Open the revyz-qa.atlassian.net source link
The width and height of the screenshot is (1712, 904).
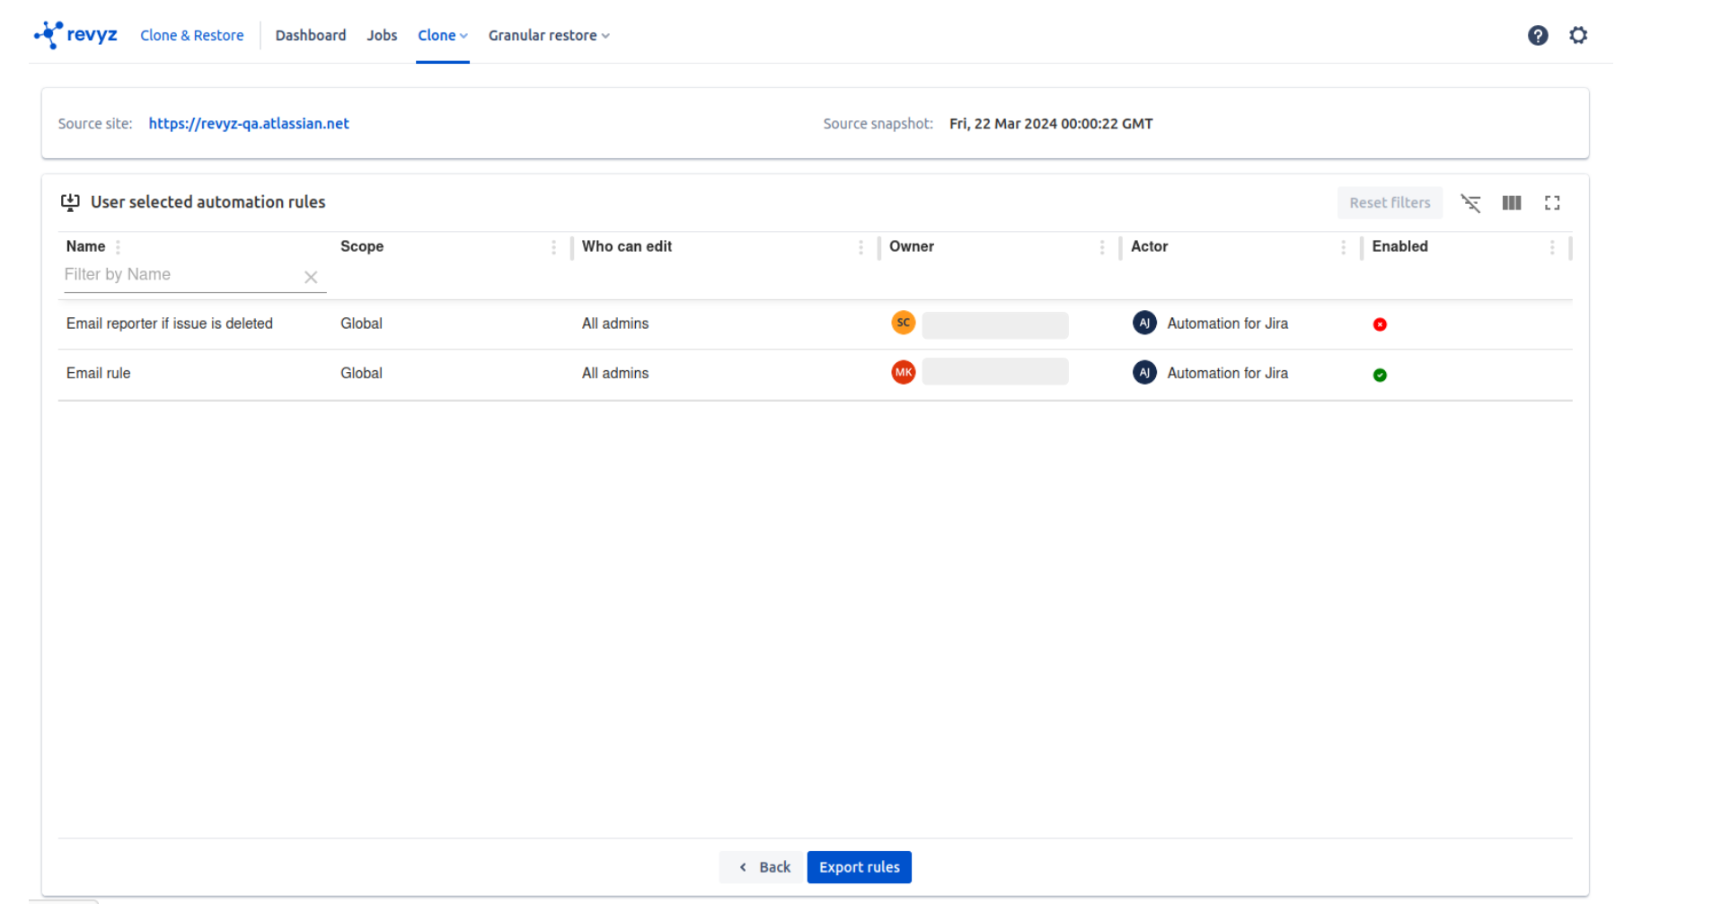point(249,124)
